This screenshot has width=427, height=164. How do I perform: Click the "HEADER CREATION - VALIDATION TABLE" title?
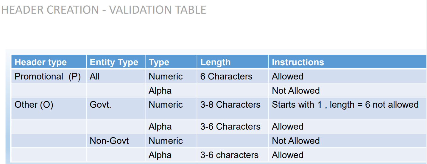pos(104,10)
